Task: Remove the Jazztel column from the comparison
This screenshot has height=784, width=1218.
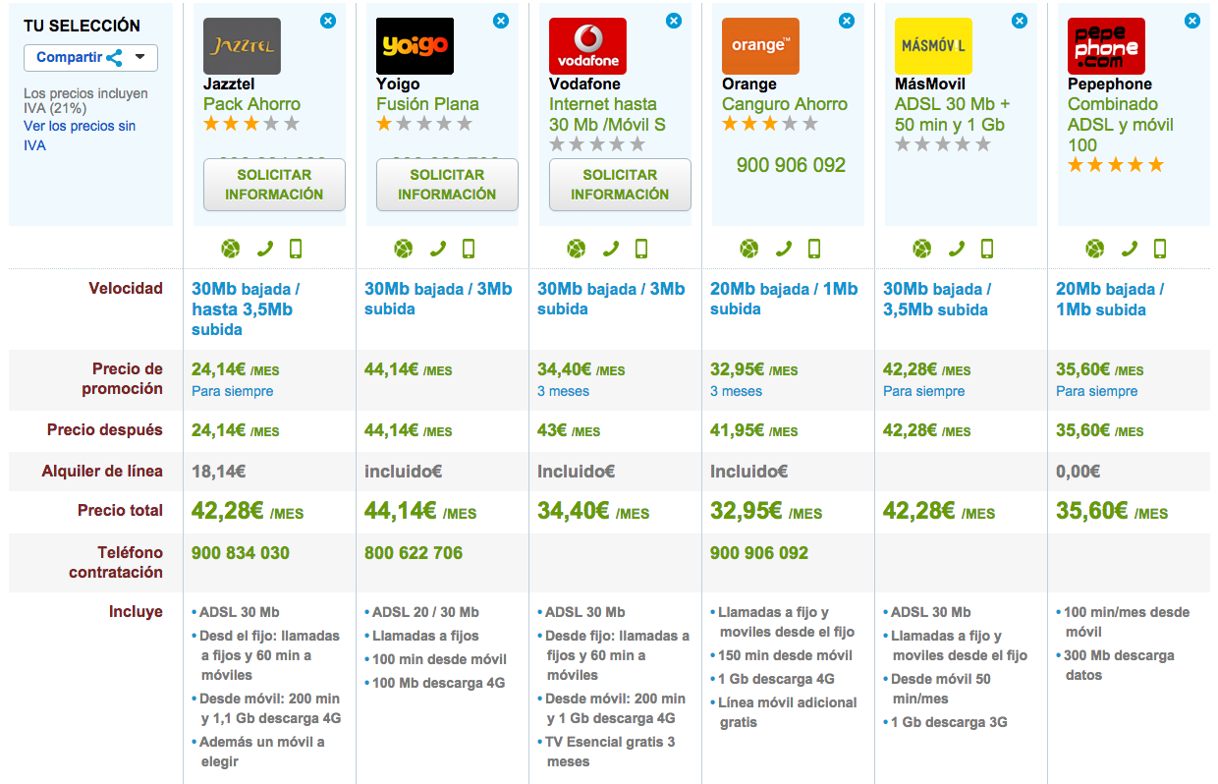Action: tap(328, 20)
